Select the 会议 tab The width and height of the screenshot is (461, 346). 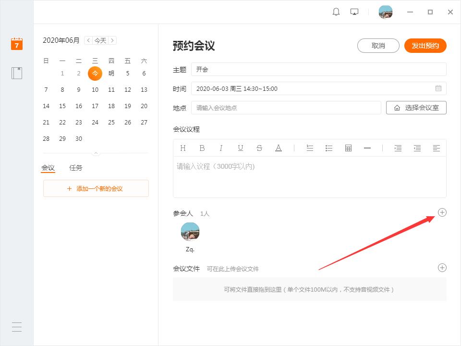48,168
